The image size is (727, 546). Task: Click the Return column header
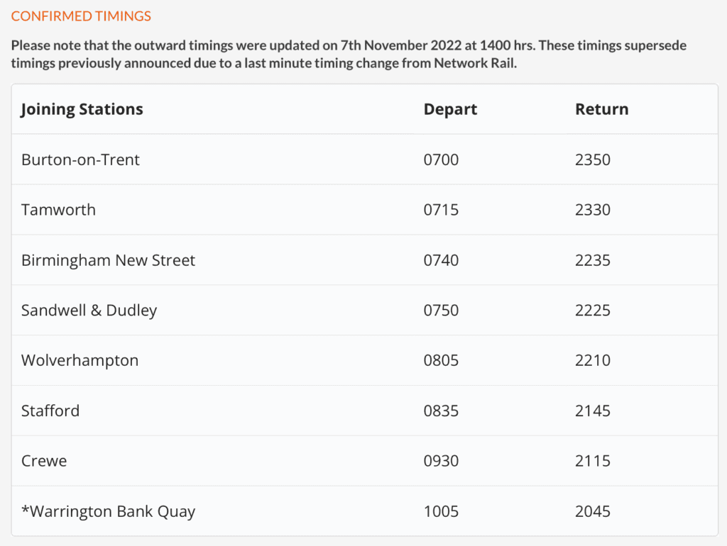pos(601,109)
